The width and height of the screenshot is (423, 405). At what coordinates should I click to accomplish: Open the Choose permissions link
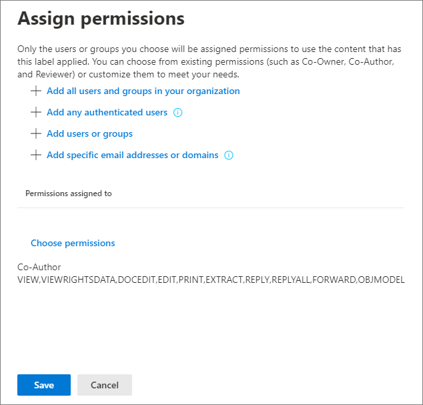point(73,243)
